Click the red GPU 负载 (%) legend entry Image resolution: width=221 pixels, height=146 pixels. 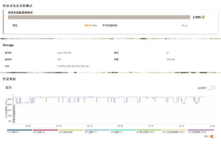39,132
